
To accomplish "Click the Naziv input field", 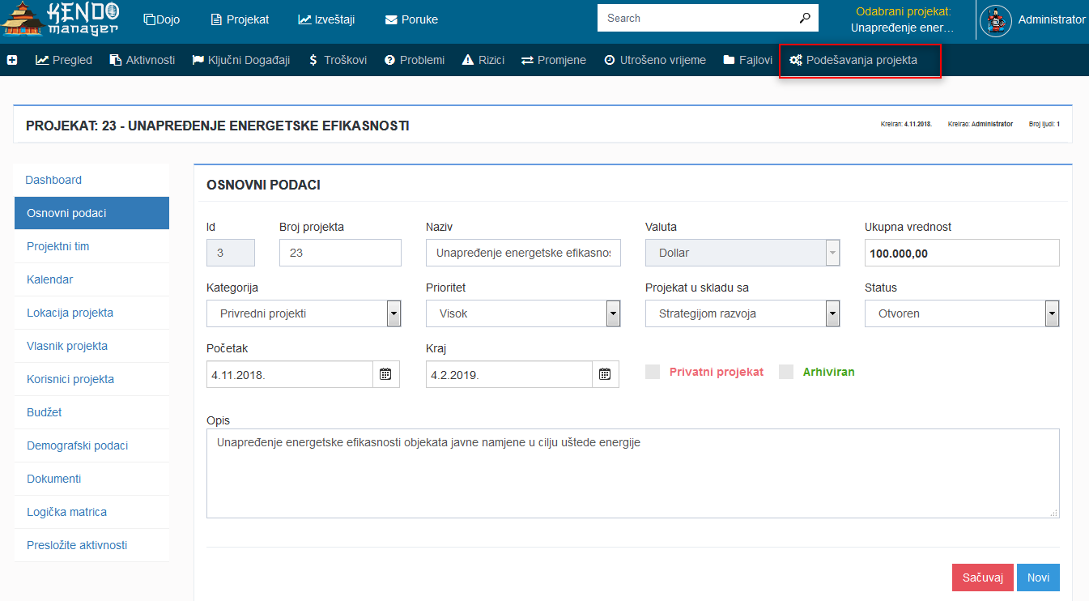I will coord(523,253).
